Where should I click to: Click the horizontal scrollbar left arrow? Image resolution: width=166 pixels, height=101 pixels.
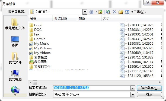click(30, 82)
